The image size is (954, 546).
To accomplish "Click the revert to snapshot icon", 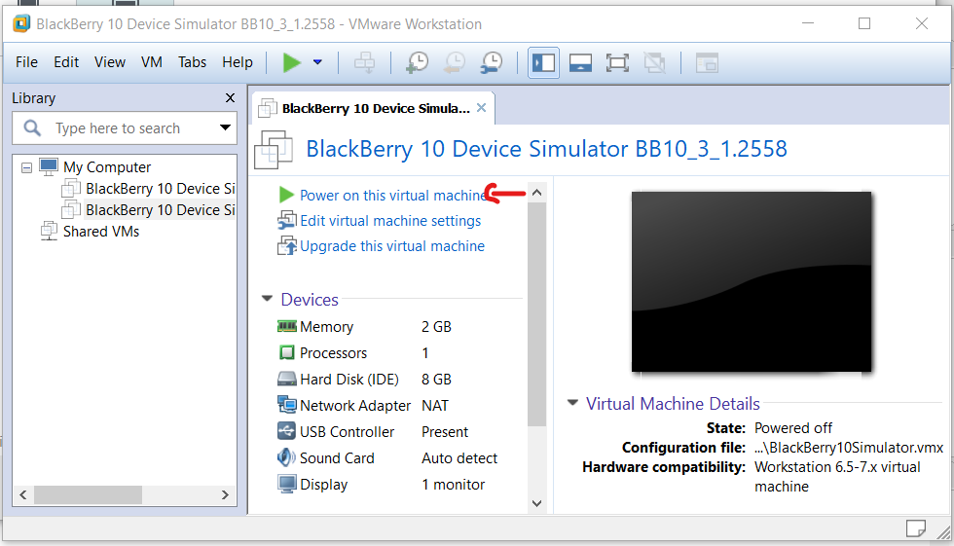I will click(x=455, y=62).
